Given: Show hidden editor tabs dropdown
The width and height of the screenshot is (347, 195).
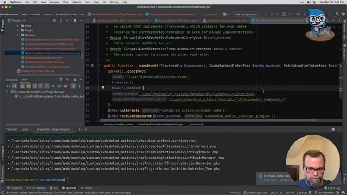Looking at the screenshot, I should tap(333, 21).
